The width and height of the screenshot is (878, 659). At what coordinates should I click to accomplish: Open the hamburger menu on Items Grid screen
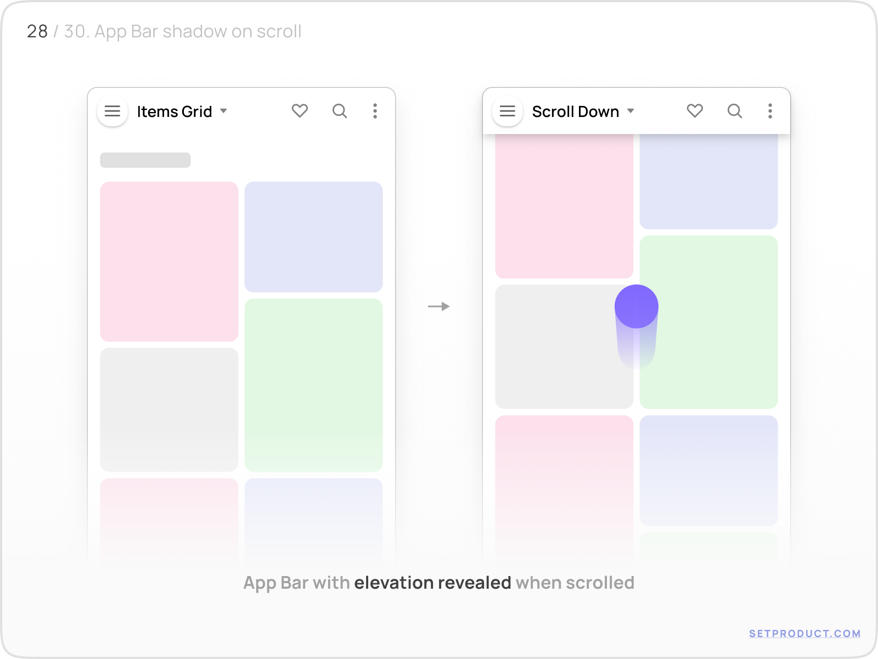point(112,111)
